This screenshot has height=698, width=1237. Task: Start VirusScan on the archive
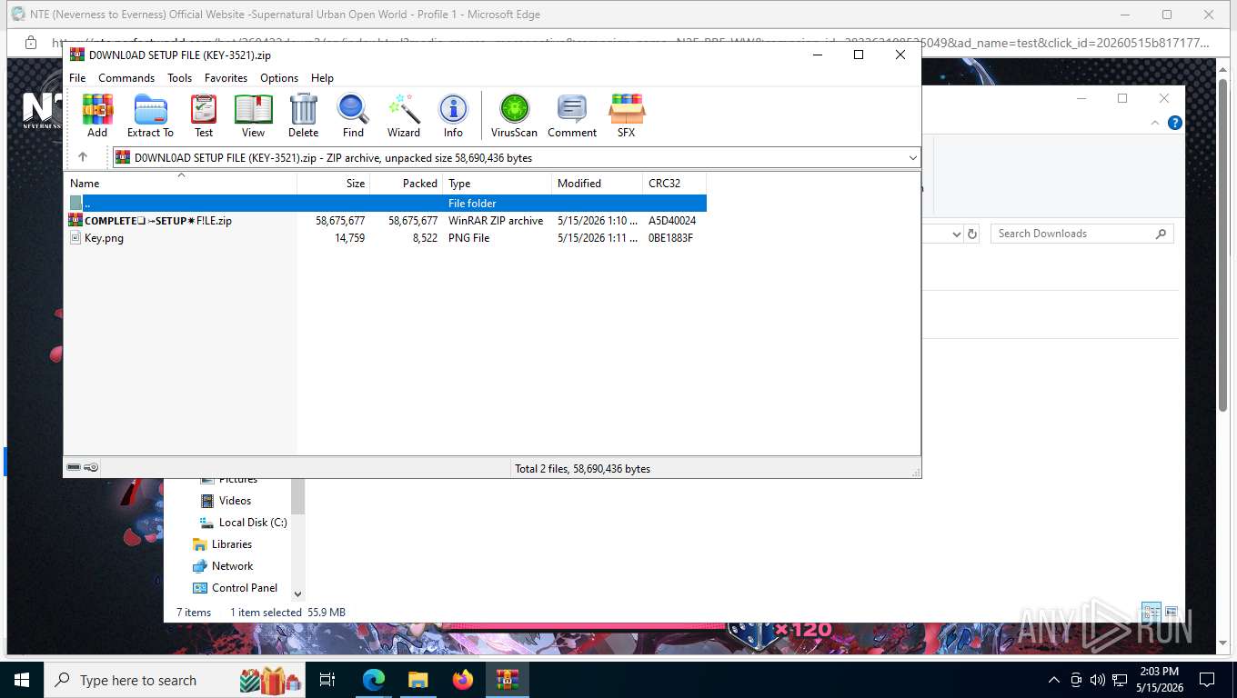[514, 115]
